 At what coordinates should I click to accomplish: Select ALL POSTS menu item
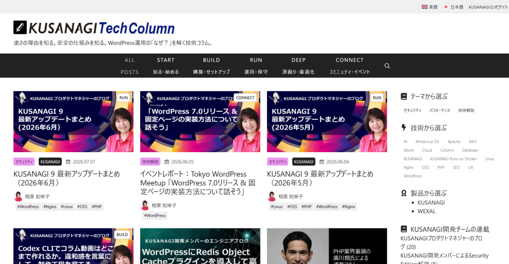(x=130, y=66)
